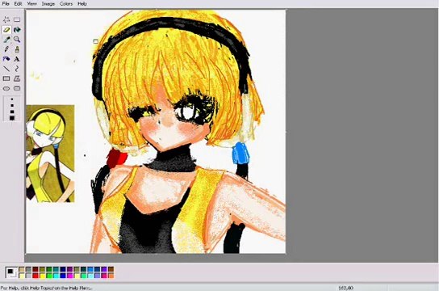Activate the Airbrush spray tool

6,59
